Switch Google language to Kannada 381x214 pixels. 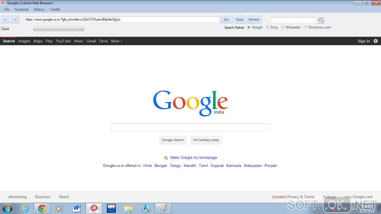pos(233,166)
